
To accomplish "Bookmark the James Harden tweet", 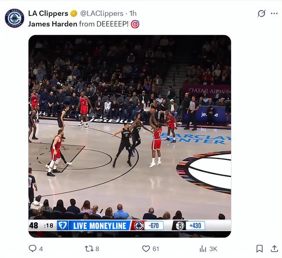I will [259, 249].
